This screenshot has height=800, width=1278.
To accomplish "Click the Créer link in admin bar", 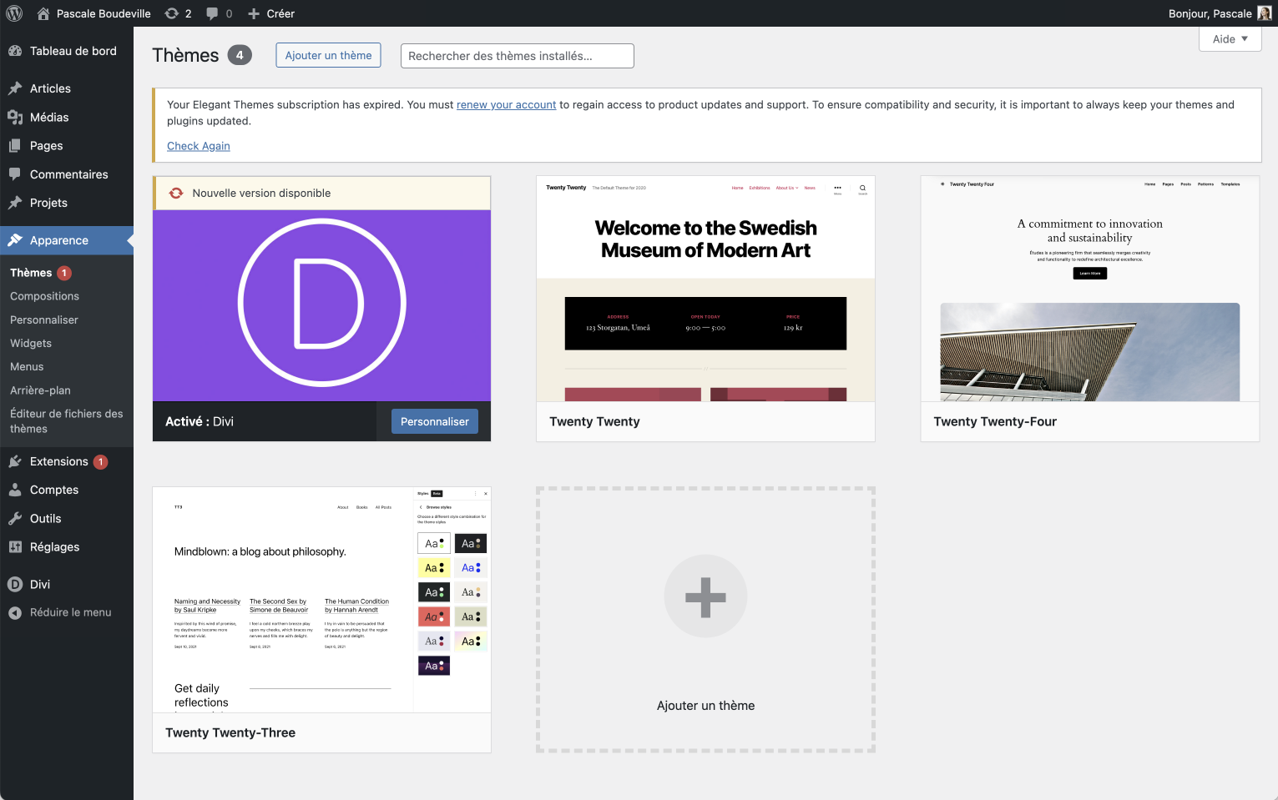I will point(280,13).
